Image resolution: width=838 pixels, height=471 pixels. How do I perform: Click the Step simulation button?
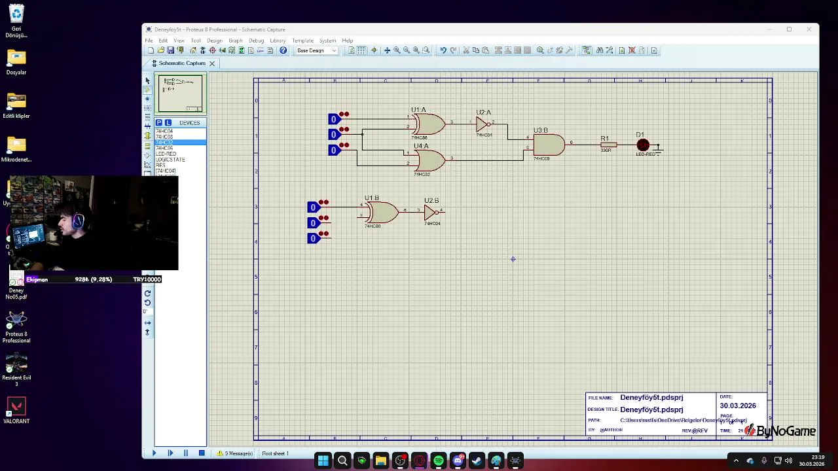(170, 453)
